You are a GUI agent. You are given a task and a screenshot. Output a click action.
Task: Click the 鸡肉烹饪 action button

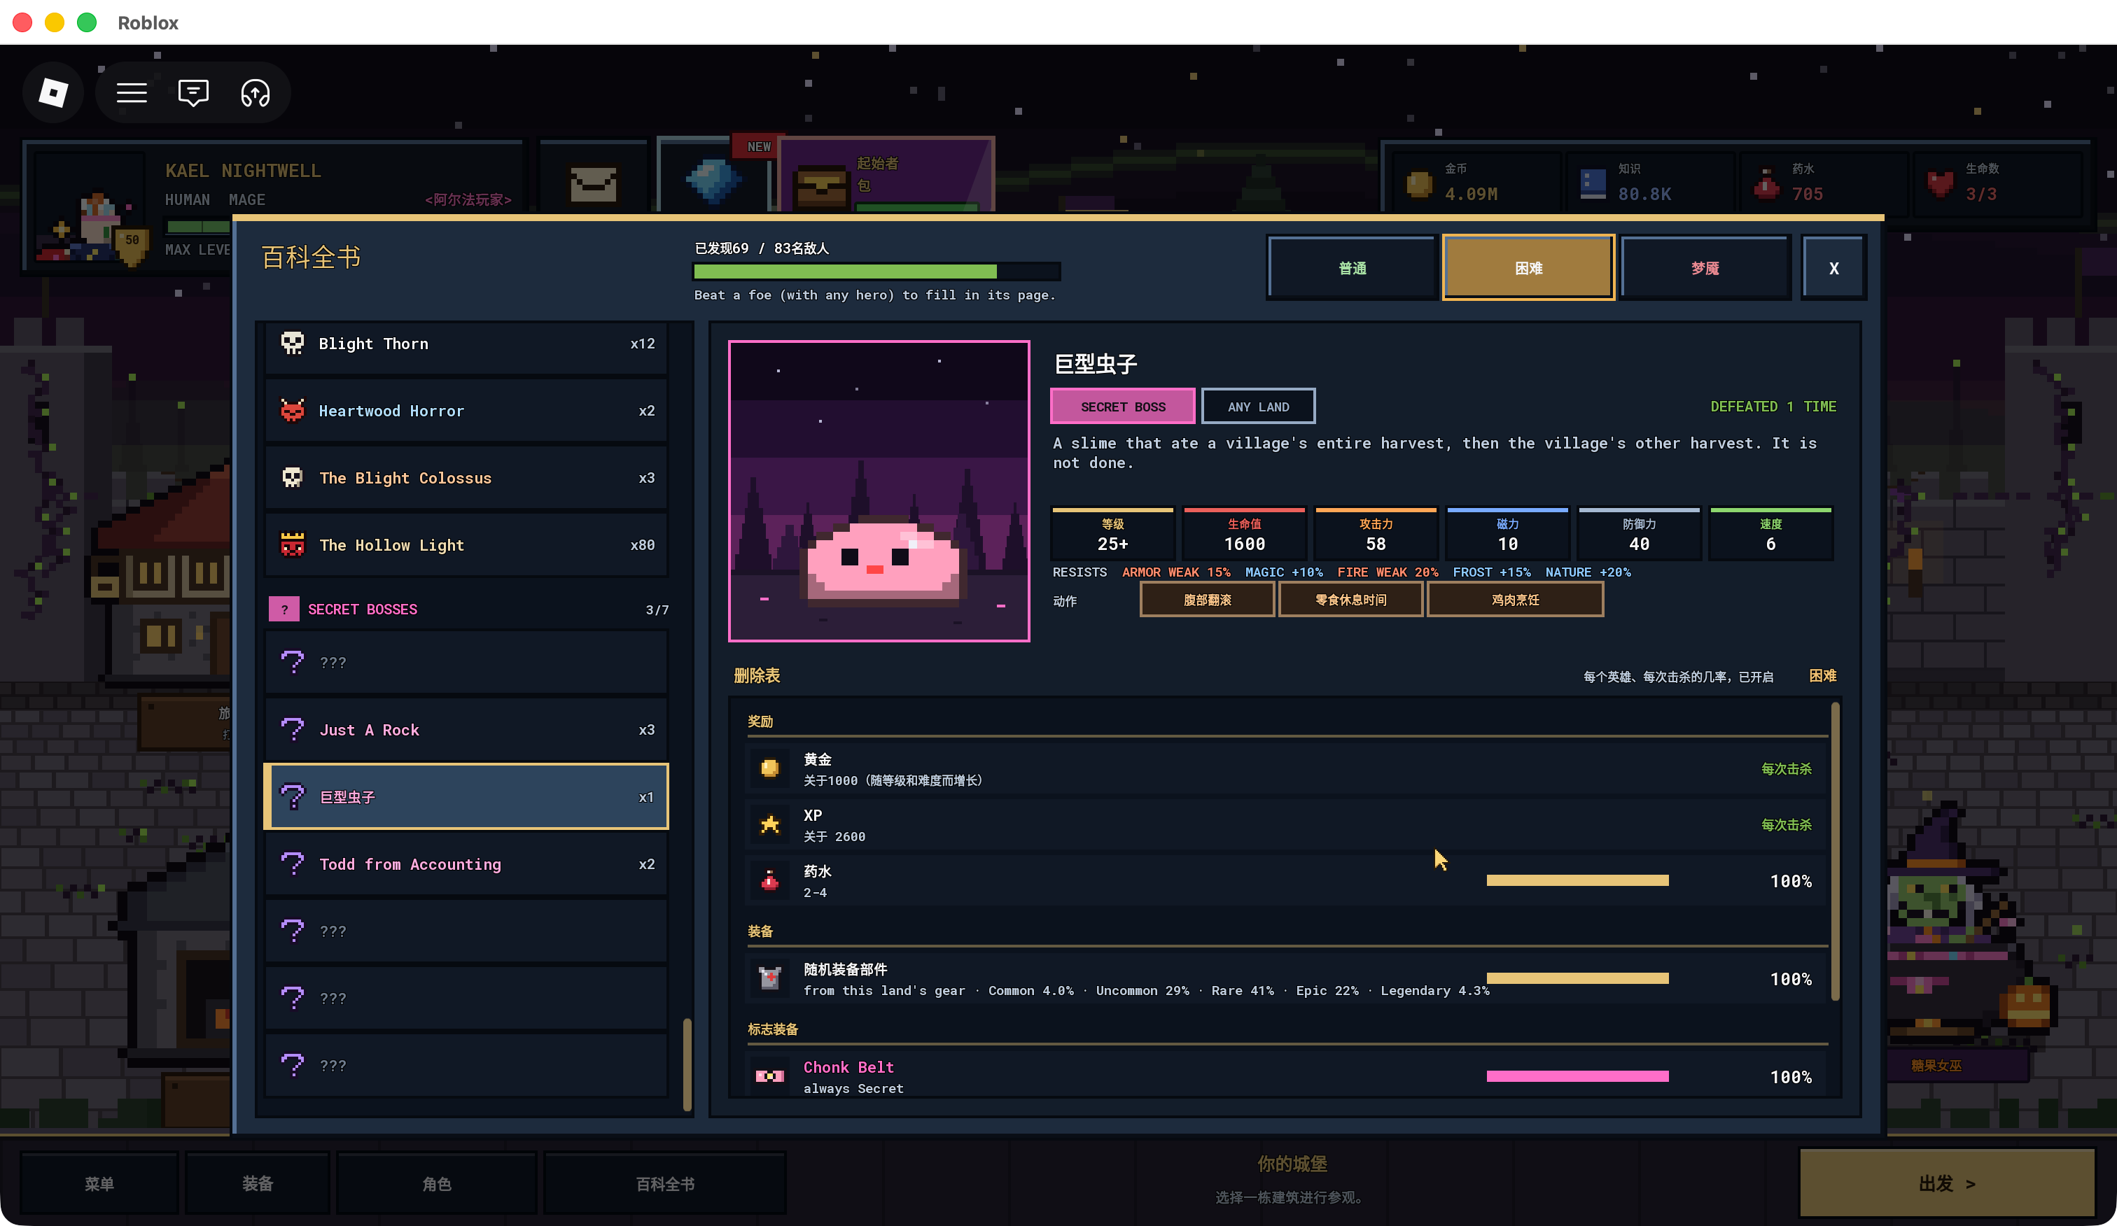[1515, 600]
